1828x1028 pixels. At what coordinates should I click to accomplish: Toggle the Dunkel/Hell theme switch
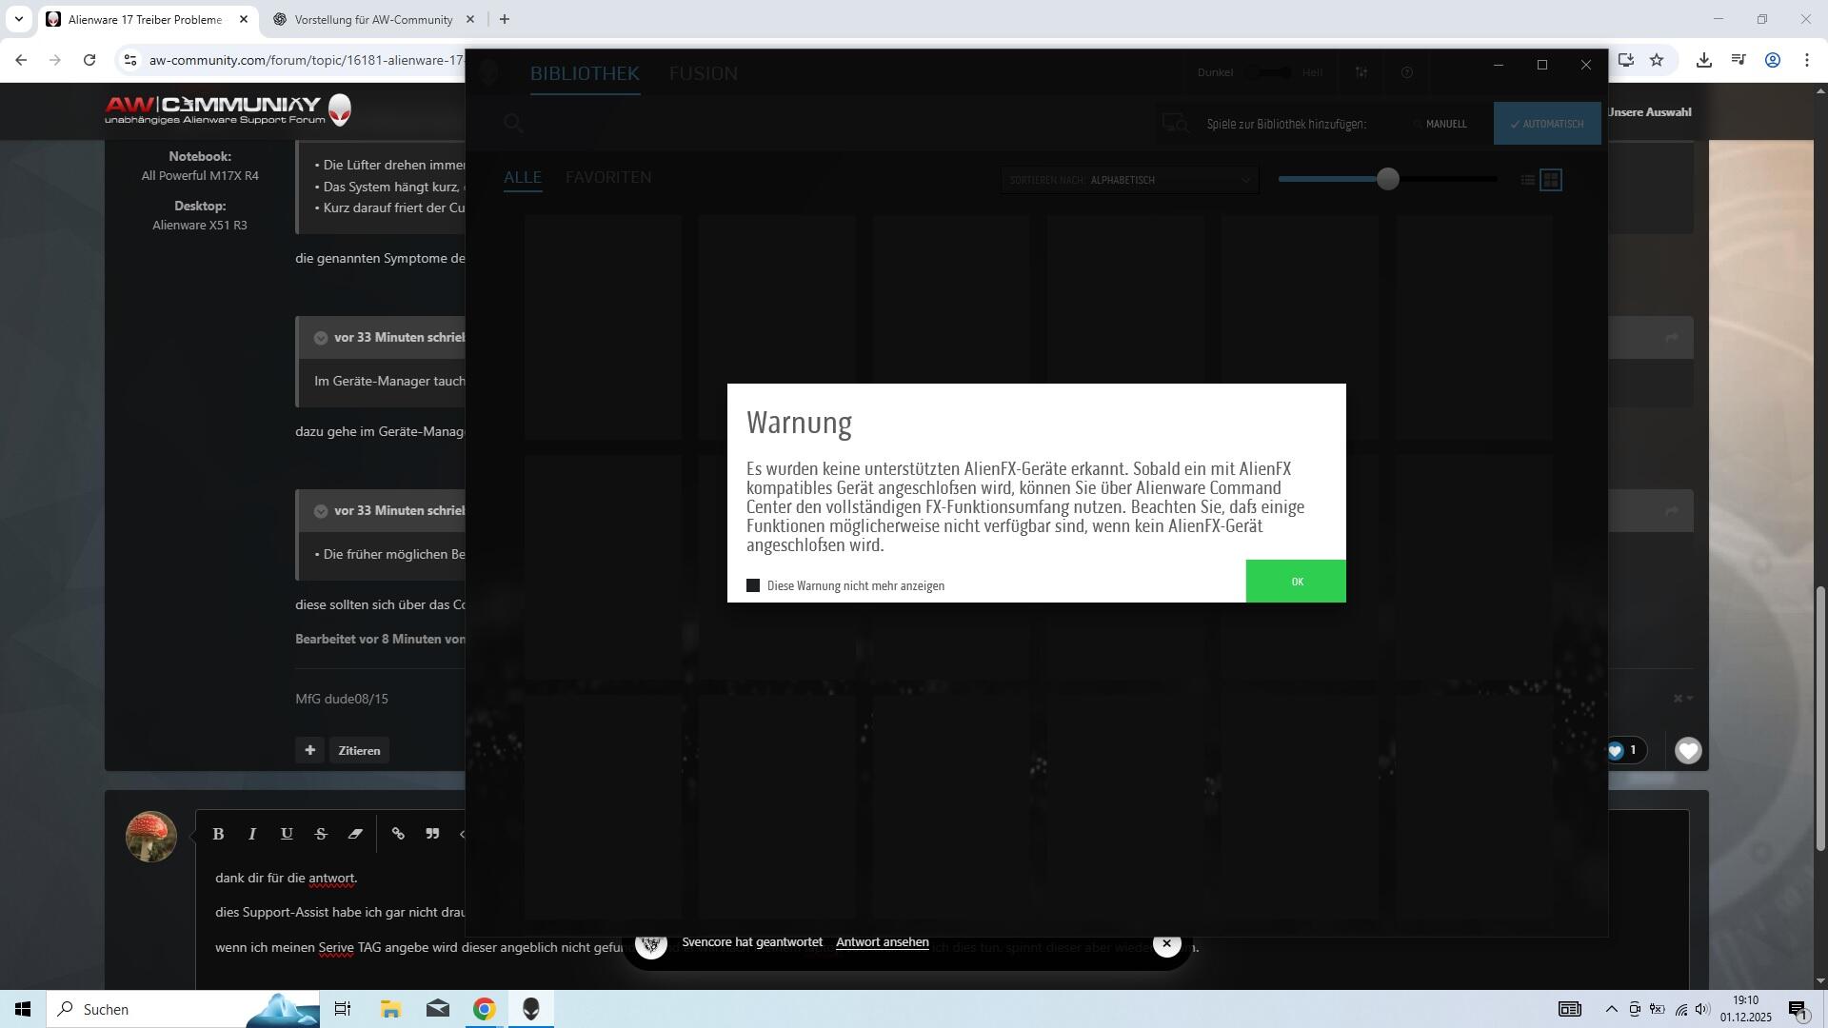coord(1268,72)
